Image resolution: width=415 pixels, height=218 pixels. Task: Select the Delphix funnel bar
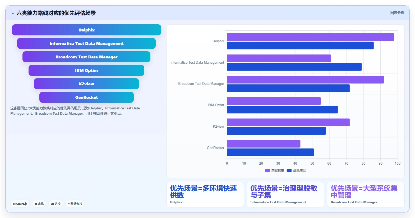pyautogui.click(x=86, y=30)
